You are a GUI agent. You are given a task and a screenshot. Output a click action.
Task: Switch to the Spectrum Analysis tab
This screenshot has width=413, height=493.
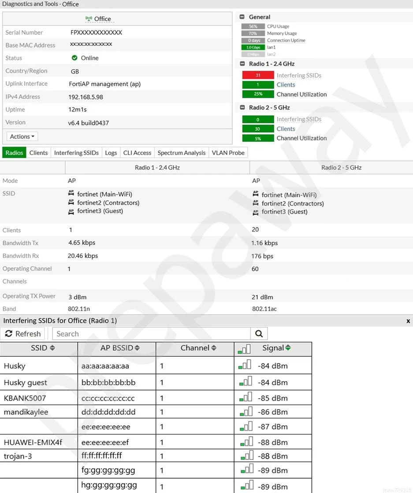pos(181,153)
